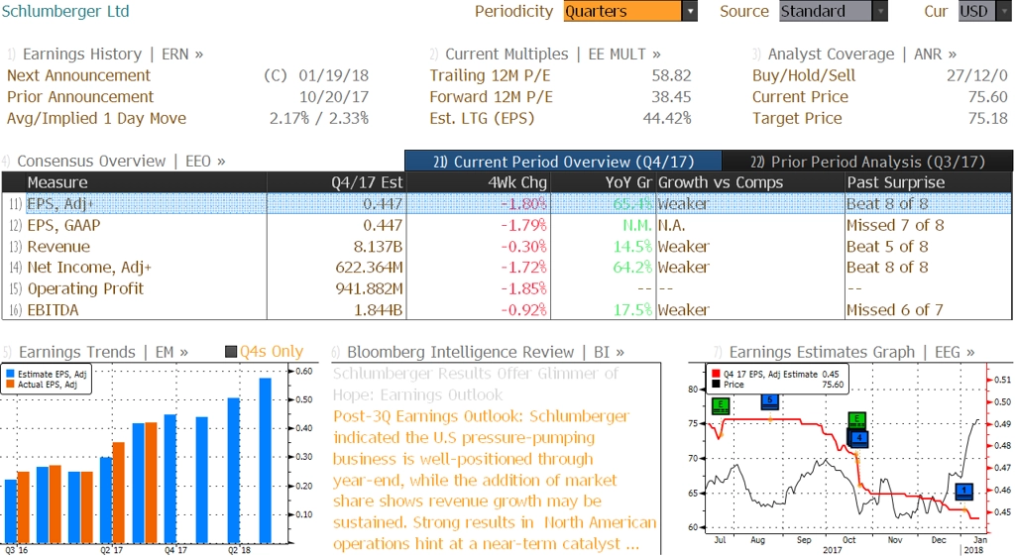This screenshot has height=558, width=1015.
Task: Click the blue 5 marker above August
Action: [769, 400]
